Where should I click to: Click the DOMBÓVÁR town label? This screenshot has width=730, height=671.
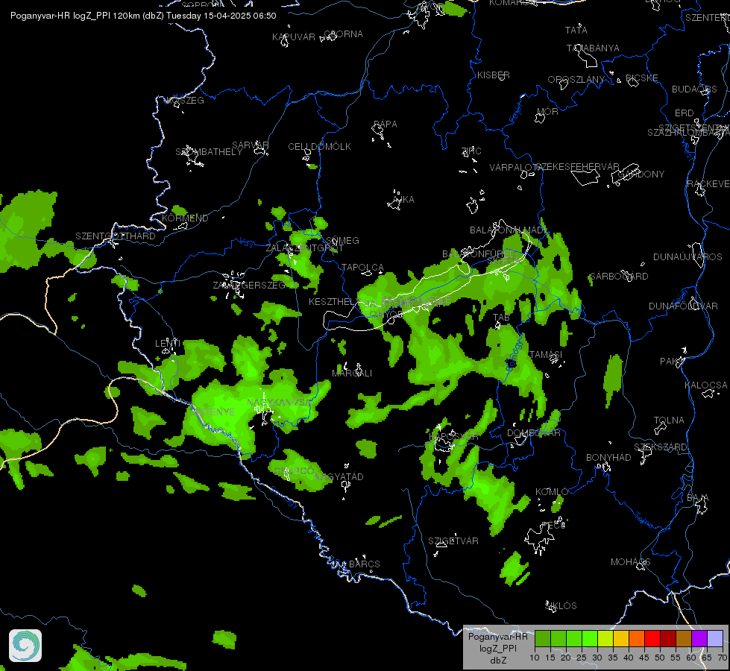click(x=534, y=433)
